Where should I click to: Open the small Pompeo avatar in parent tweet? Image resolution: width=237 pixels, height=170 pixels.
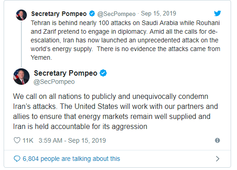(21, 15)
